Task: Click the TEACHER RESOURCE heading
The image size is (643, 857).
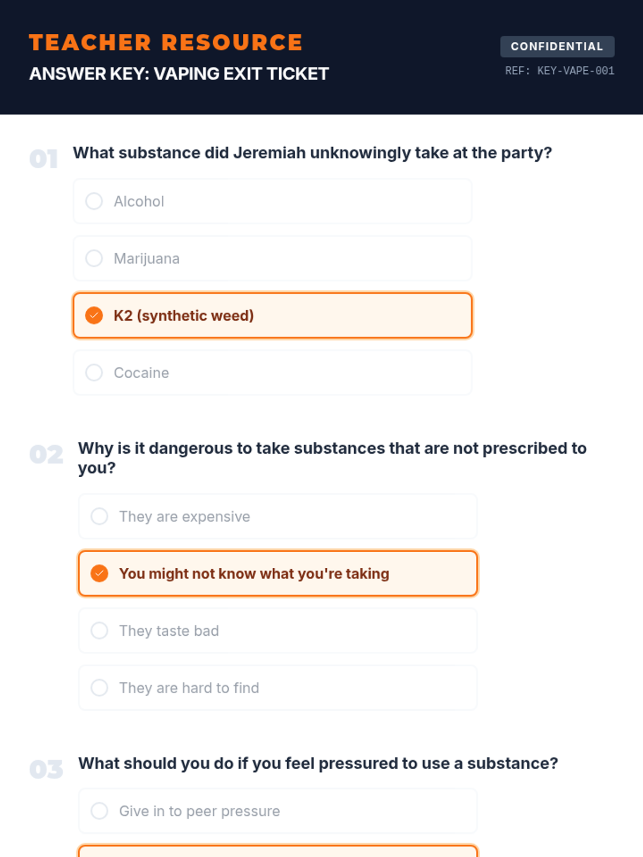Action: pos(166,43)
